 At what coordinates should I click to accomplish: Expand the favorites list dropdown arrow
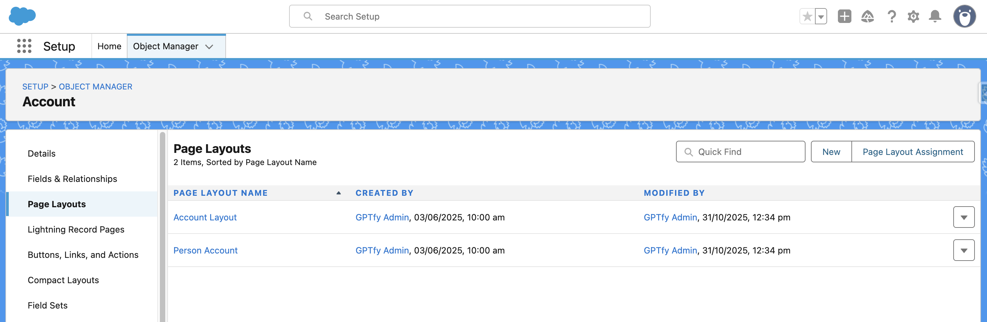coord(821,17)
